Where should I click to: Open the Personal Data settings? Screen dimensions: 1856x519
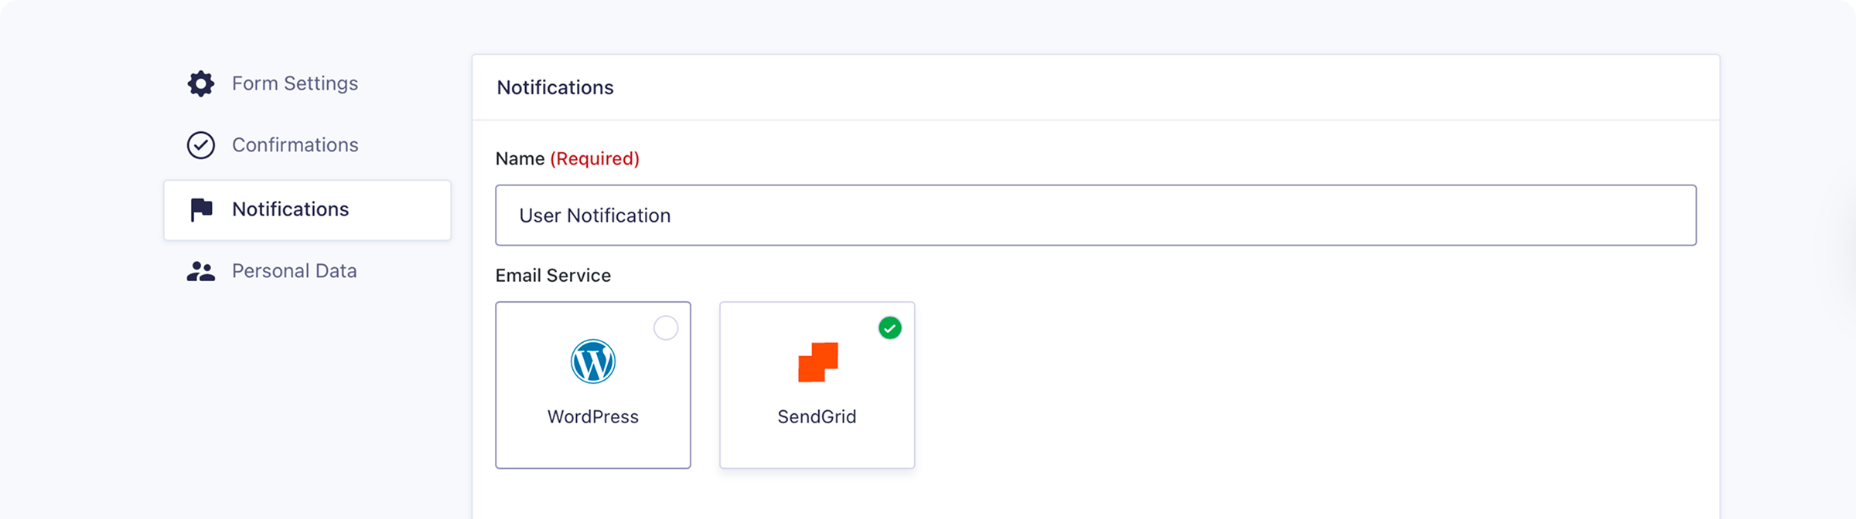294,271
